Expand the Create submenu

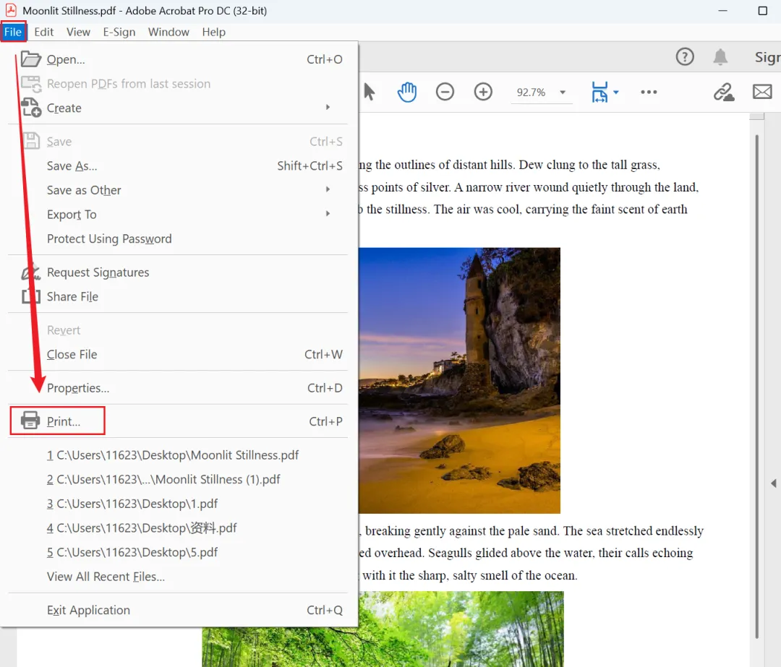coord(178,108)
